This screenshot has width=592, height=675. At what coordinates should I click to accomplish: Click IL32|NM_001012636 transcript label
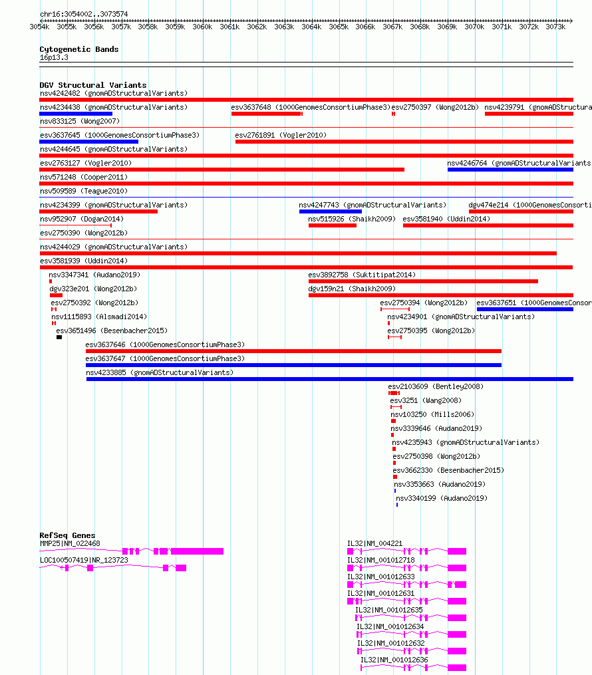pos(394,660)
